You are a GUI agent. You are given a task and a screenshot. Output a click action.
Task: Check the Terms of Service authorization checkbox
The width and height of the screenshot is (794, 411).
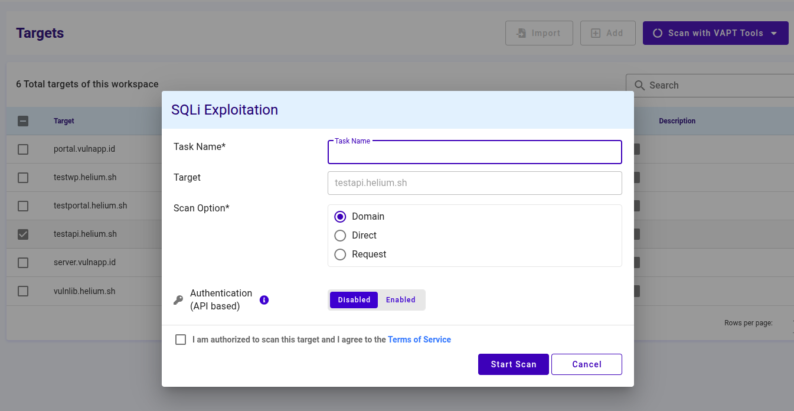(181, 339)
